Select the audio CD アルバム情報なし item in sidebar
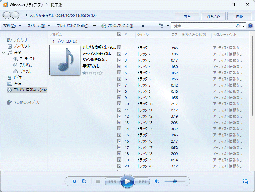The height and width of the screenshot is (192, 255). click(27, 90)
